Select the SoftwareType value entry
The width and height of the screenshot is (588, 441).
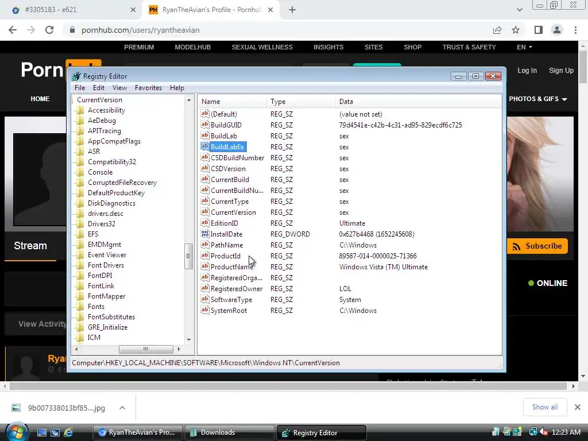tap(231, 300)
